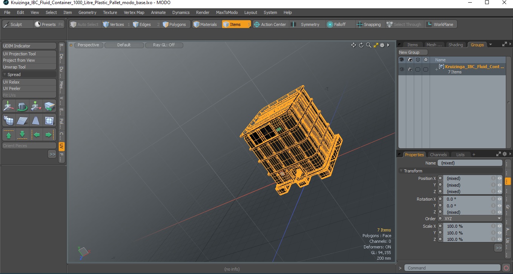513x274 pixels.
Task: Collapse the Spread section
Action: 5,75
